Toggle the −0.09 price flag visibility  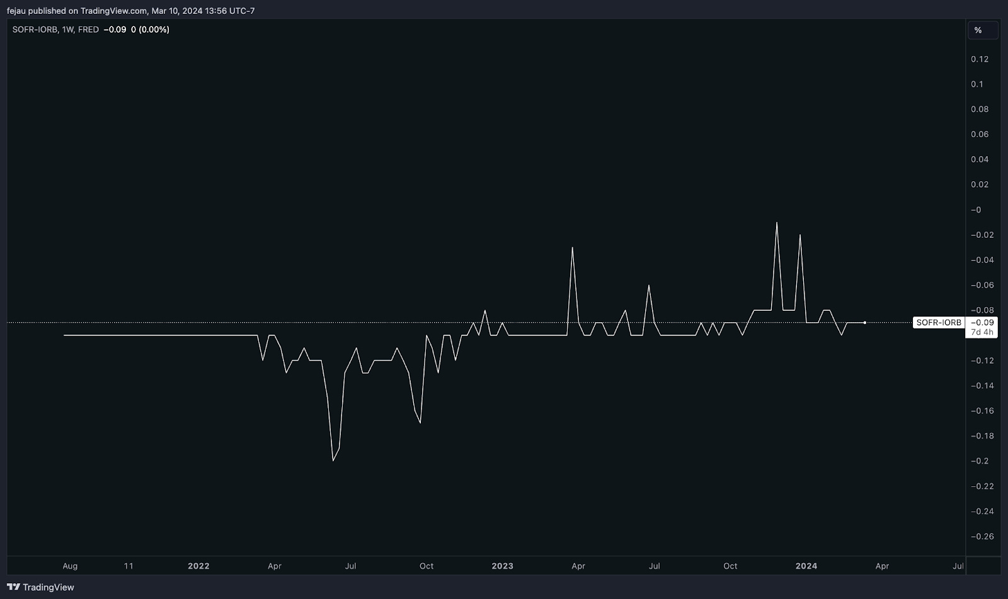click(983, 322)
